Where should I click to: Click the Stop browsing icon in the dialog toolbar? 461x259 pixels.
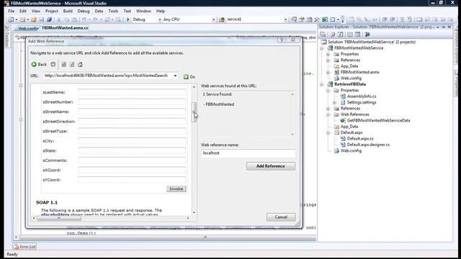[x=63, y=64]
